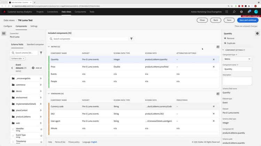
Task: Open the Data views breadcrumb link
Action: (x=9, y=20)
